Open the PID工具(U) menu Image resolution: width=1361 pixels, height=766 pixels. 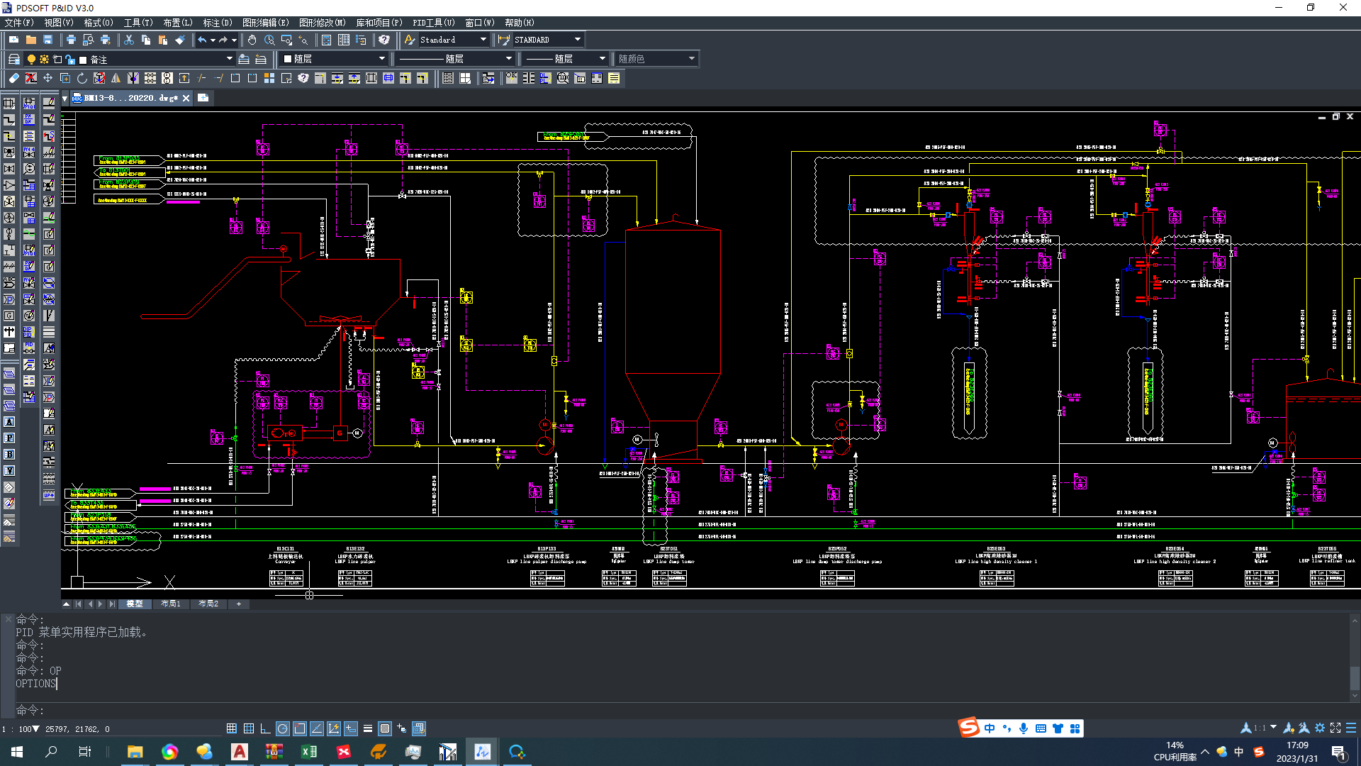[x=434, y=23]
